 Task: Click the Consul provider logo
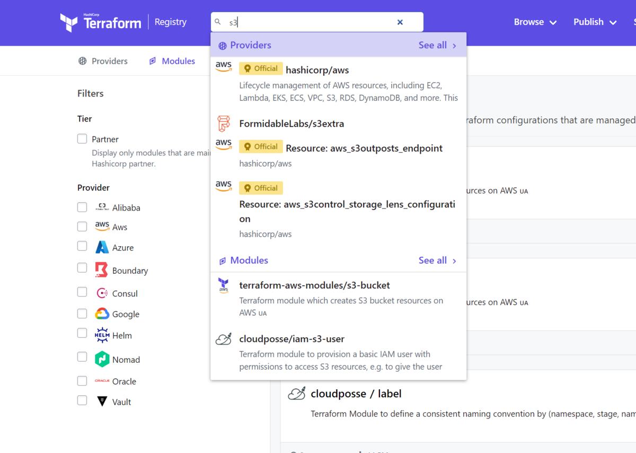point(102,293)
